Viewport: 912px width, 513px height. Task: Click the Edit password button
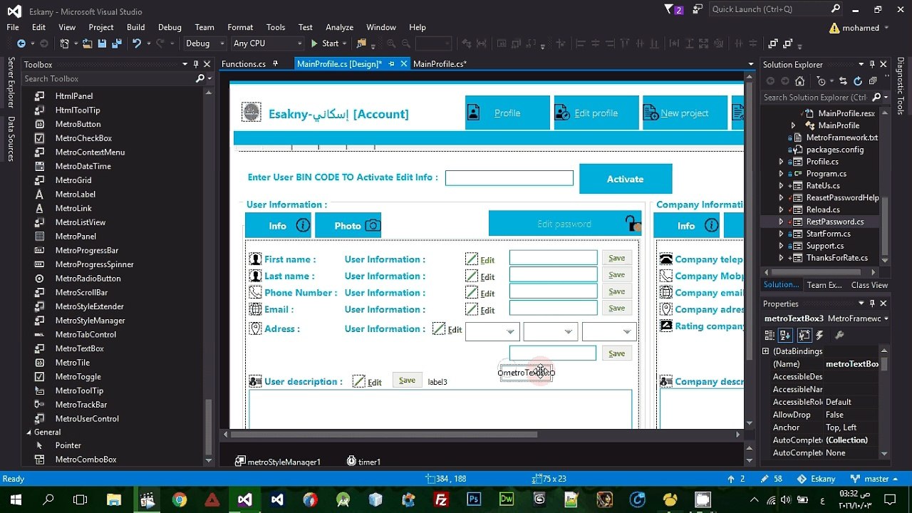point(565,224)
